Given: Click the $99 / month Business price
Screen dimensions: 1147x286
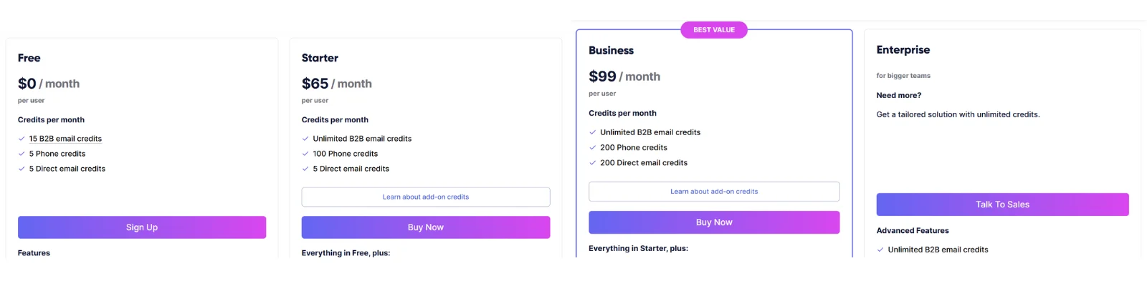Looking at the screenshot, I should pyautogui.click(x=624, y=77).
